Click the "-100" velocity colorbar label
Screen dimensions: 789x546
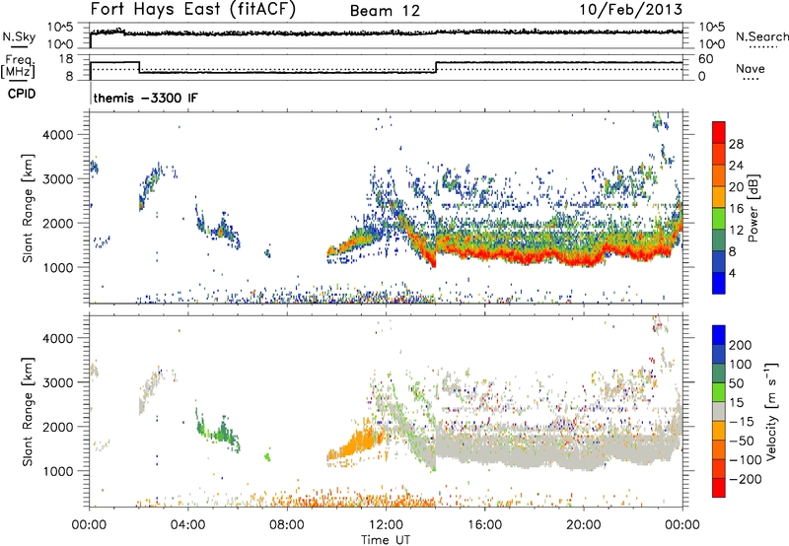click(746, 460)
